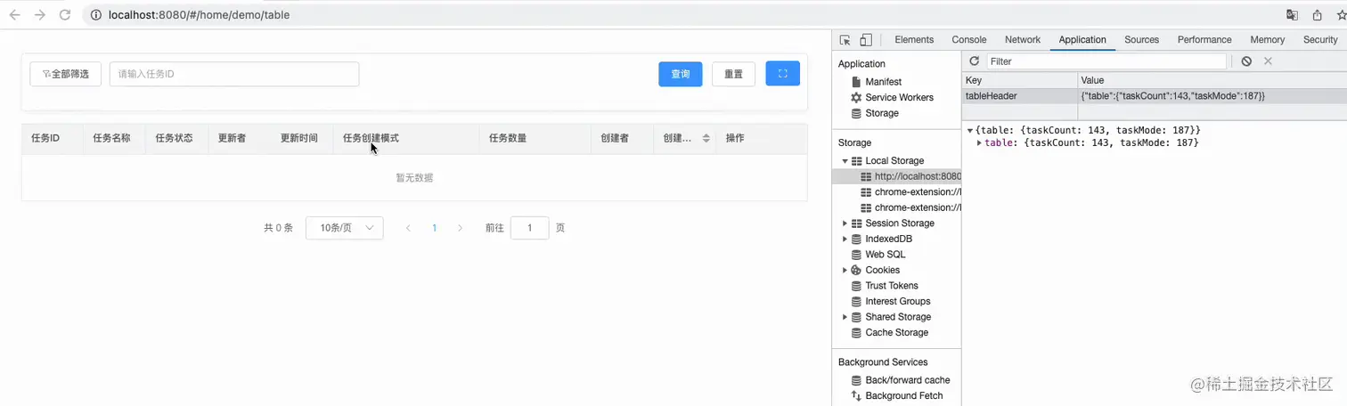Screen dimensions: 1347x406
Task: Select Web SQL storage item
Action: pos(885,255)
